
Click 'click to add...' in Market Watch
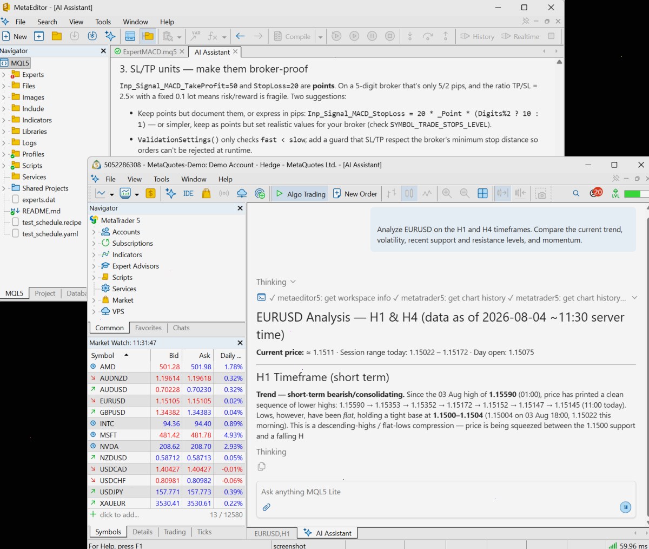pyautogui.click(x=119, y=515)
